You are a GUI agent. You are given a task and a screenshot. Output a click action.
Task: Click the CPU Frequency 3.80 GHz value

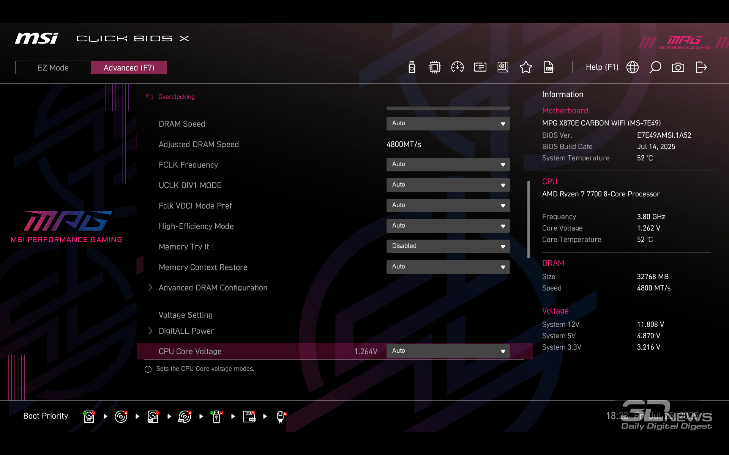tap(651, 217)
